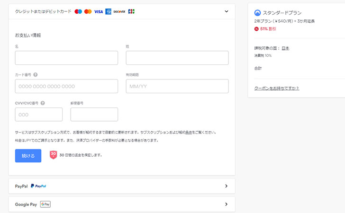Open the クーポンをお持ちですか？ link
This screenshot has height=213, width=345.
pos(277,88)
